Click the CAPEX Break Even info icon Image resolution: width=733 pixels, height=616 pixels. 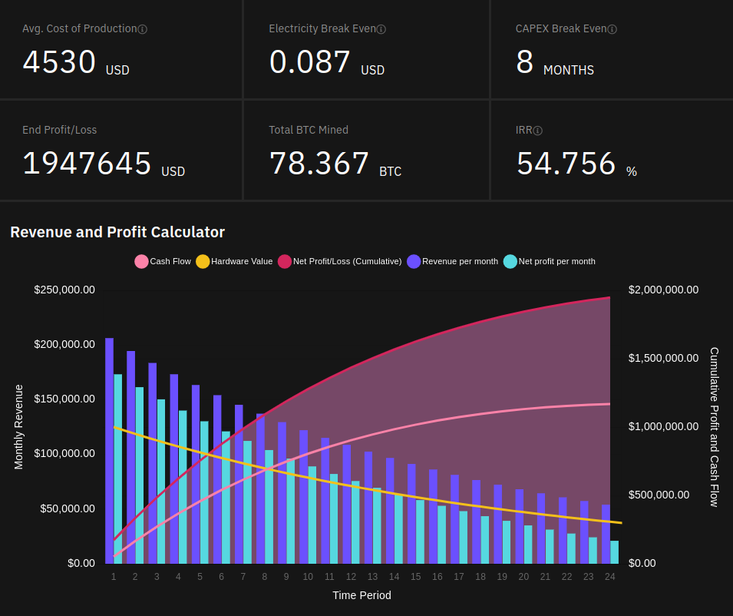(x=612, y=28)
